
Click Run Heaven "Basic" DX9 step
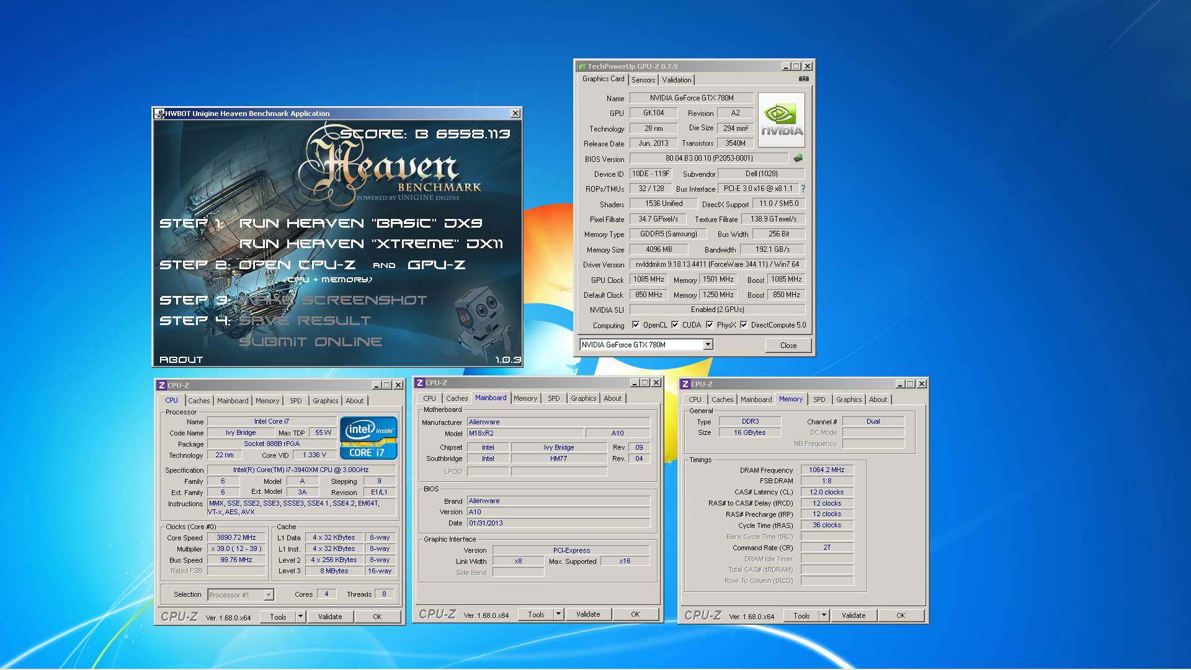[360, 223]
